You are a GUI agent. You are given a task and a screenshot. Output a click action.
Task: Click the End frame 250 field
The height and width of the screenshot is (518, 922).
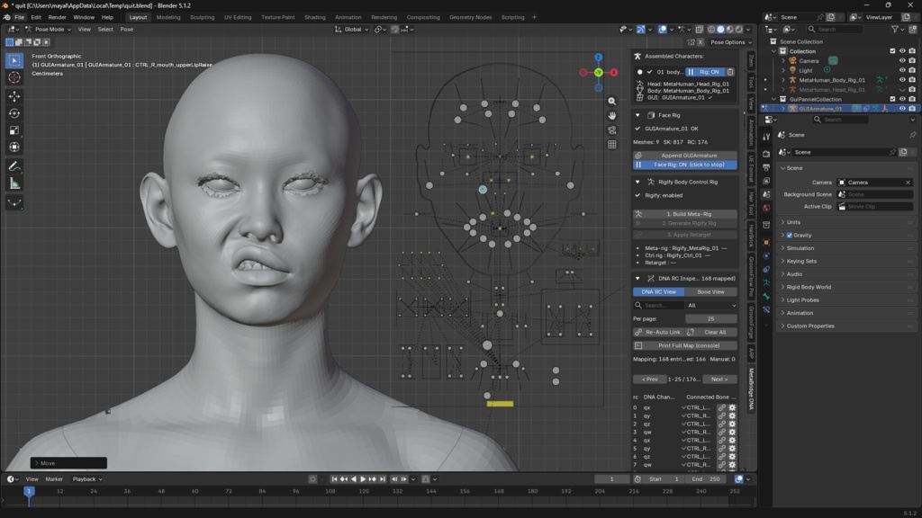706,479
